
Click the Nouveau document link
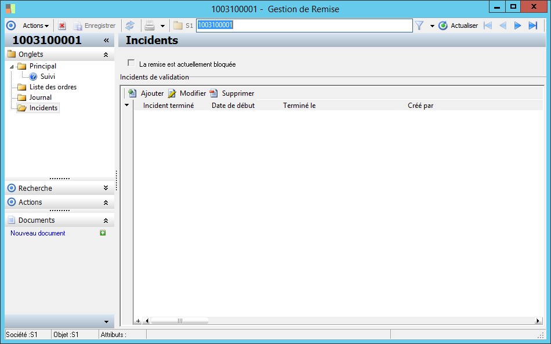tap(38, 233)
